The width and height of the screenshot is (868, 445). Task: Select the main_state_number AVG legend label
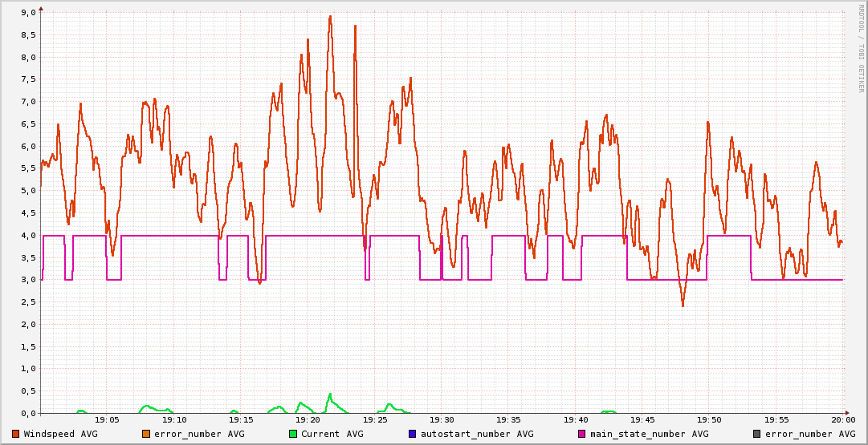[x=649, y=434]
